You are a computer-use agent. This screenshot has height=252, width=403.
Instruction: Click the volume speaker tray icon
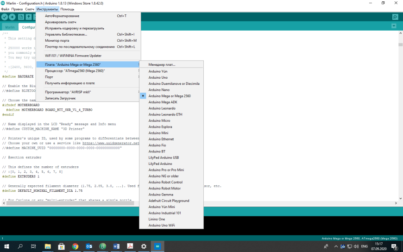pyautogui.click(x=356, y=246)
